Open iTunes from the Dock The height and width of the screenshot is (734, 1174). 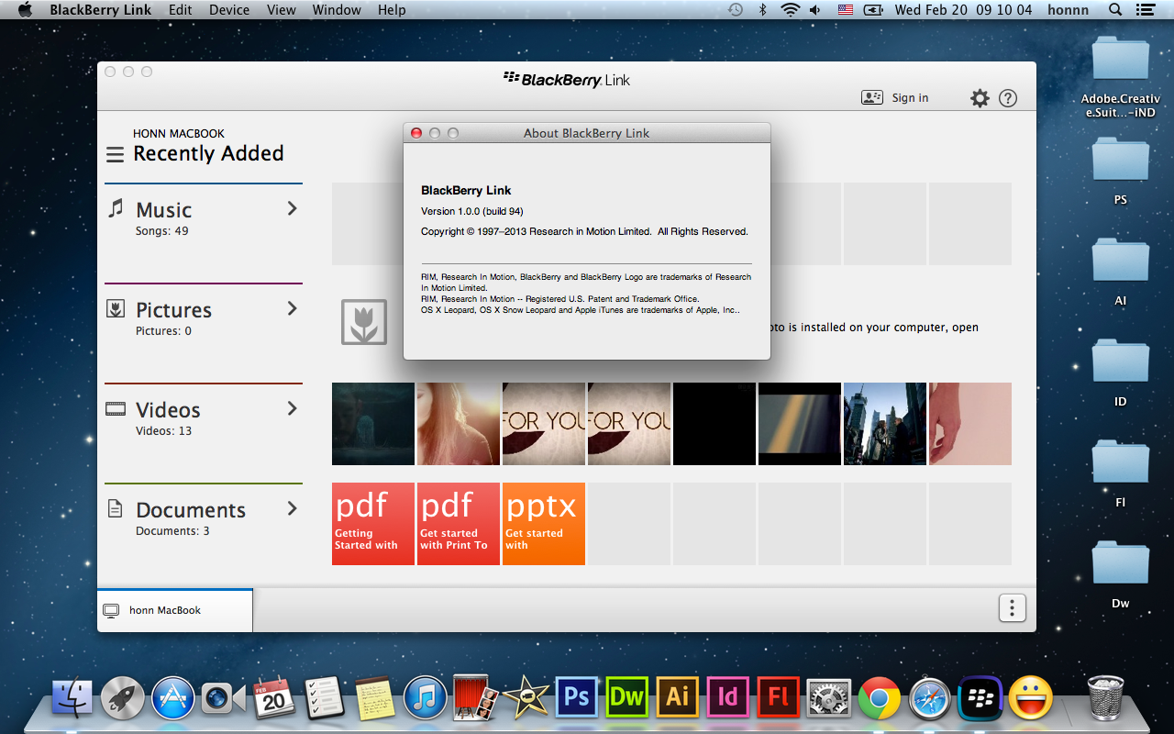click(425, 699)
